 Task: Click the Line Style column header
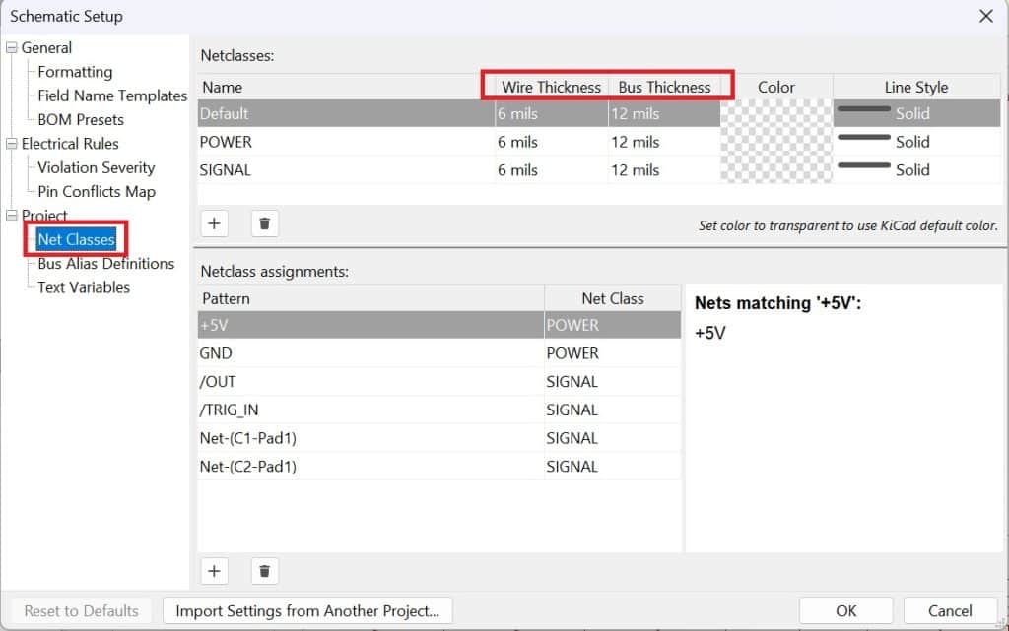[x=916, y=87]
